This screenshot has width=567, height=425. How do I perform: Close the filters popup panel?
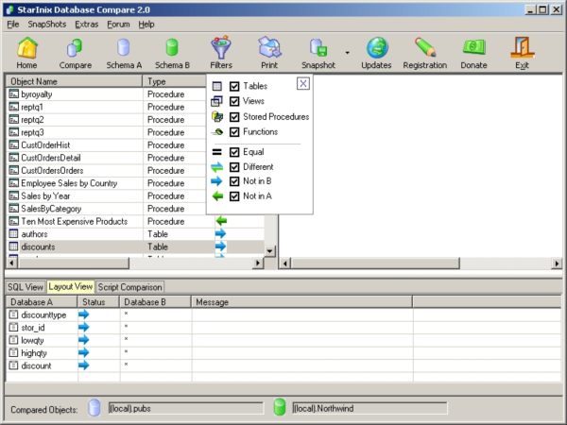pyautogui.click(x=302, y=84)
